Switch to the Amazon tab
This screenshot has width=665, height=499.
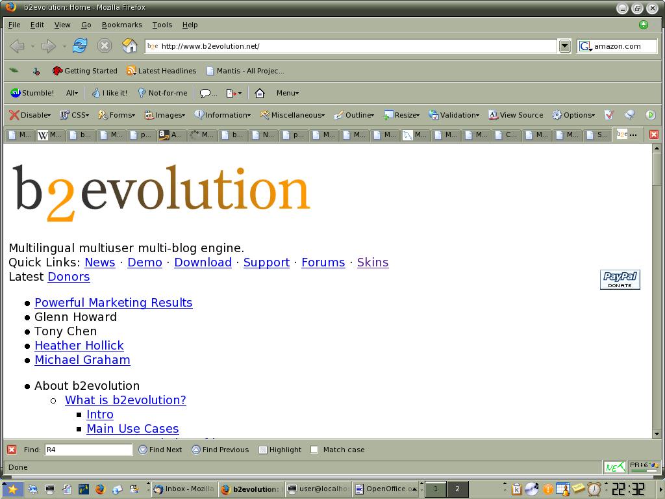171,135
